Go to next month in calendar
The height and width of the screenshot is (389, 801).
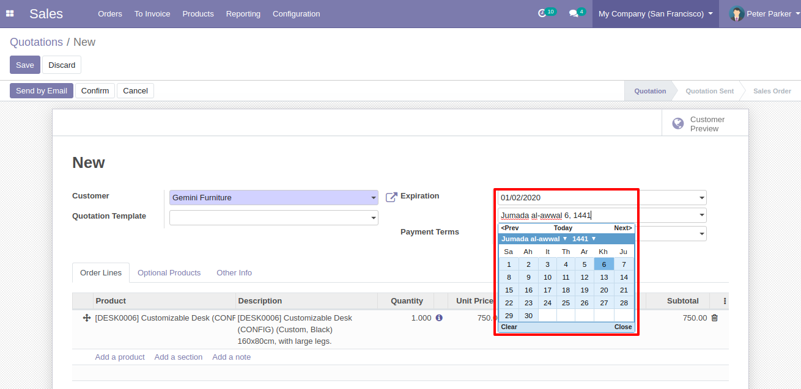[x=622, y=228]
